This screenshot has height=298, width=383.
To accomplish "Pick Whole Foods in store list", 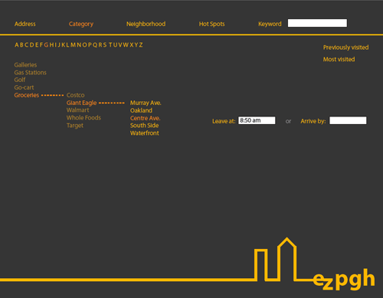I will point(83,118).
